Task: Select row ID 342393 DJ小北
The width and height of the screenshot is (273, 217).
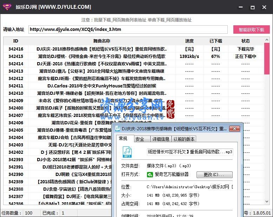Action: (x=58, y=160)
